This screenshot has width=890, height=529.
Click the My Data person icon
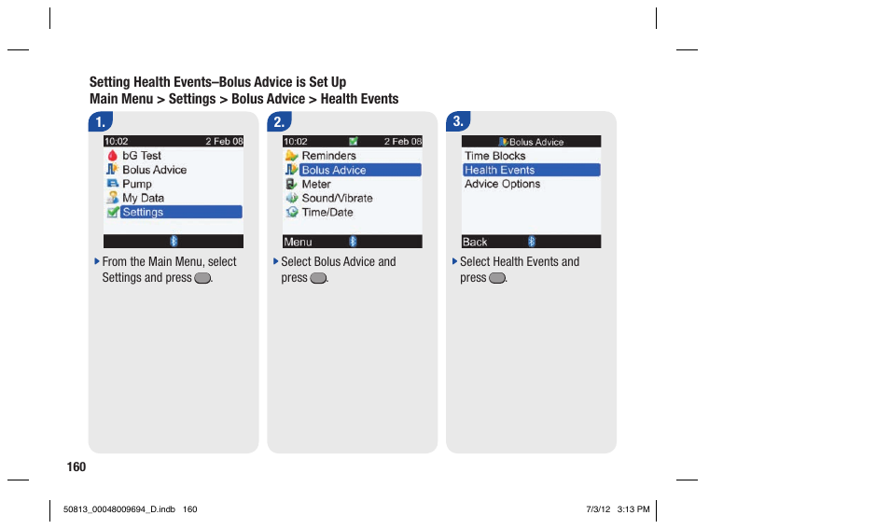pyautogui.click(x=112, y=198)
